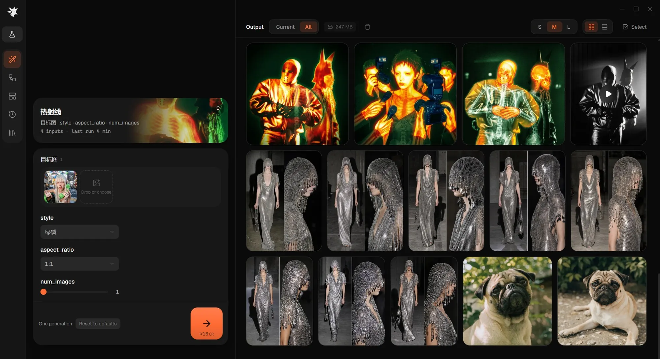Open the flask lab icon in sidebar
The image size is (660, 359).
(12, 34)
